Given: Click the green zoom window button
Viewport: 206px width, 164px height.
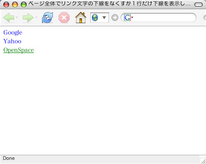Looking at the screenshot, I should [x=24, y=5].
